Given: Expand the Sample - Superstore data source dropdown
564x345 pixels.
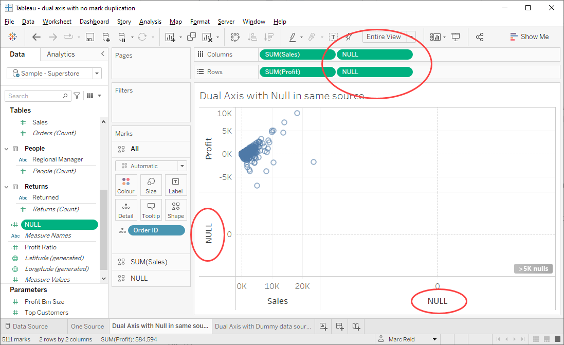Looking at the screenshot, I should [x=97, y=74].
